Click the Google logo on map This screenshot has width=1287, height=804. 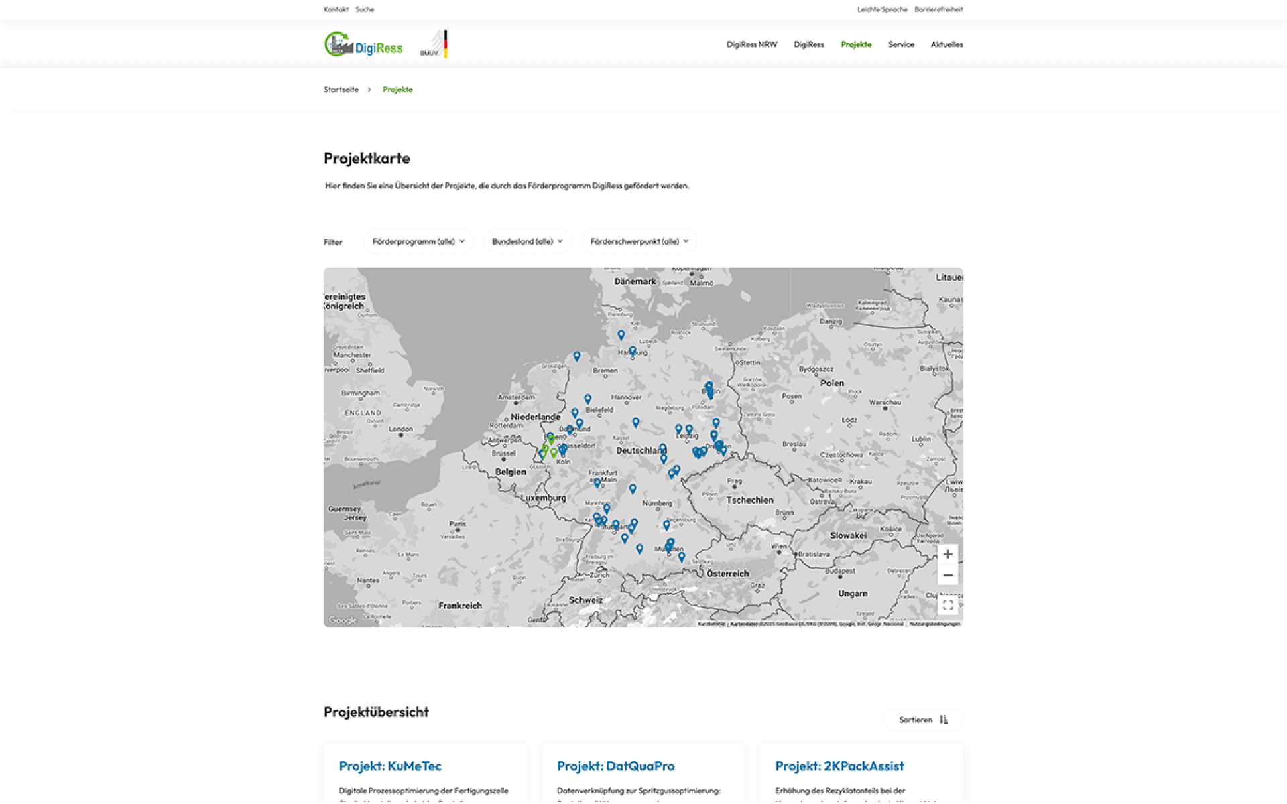[343, 620]
